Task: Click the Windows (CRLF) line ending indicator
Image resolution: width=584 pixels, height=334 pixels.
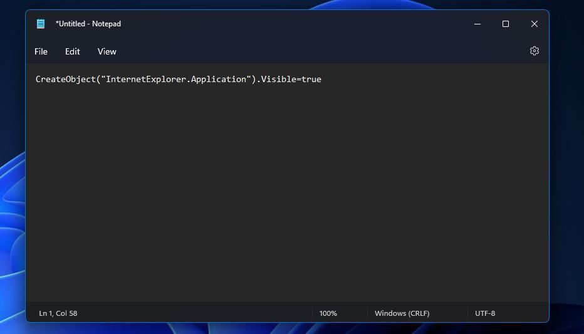Action: point(402,313)
